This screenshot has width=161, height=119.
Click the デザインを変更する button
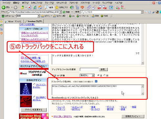[34, 109]
